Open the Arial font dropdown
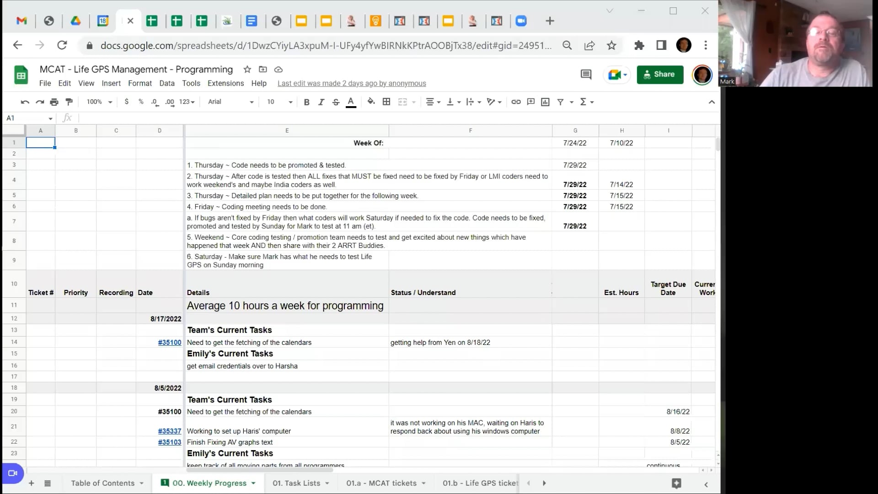878x494 pixels. pyautogui.click(x=230, y=102)
